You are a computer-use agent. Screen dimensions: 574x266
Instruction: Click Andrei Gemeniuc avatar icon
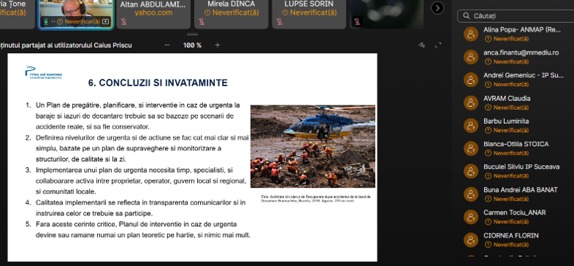471,80
